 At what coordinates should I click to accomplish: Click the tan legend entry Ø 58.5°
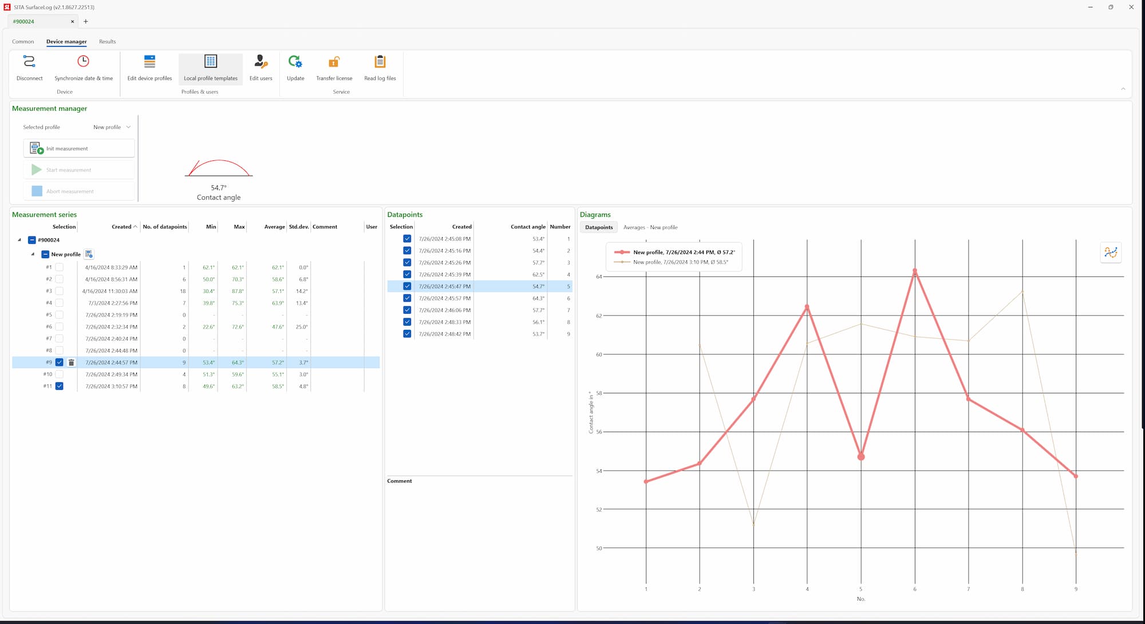pyautogui.click(x=670, y=262)
